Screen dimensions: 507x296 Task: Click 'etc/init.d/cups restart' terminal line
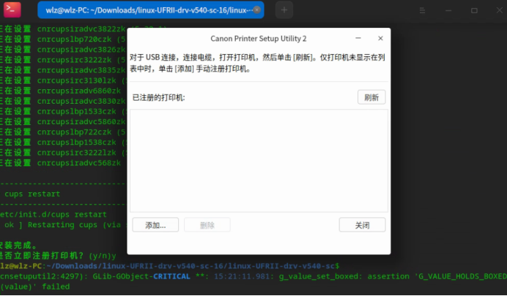pos(53,215)
